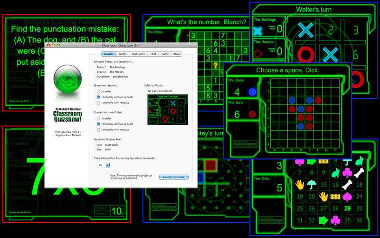
Task: Click the yellow fence left of the pink spade
Action: click(x=335, y=197)
